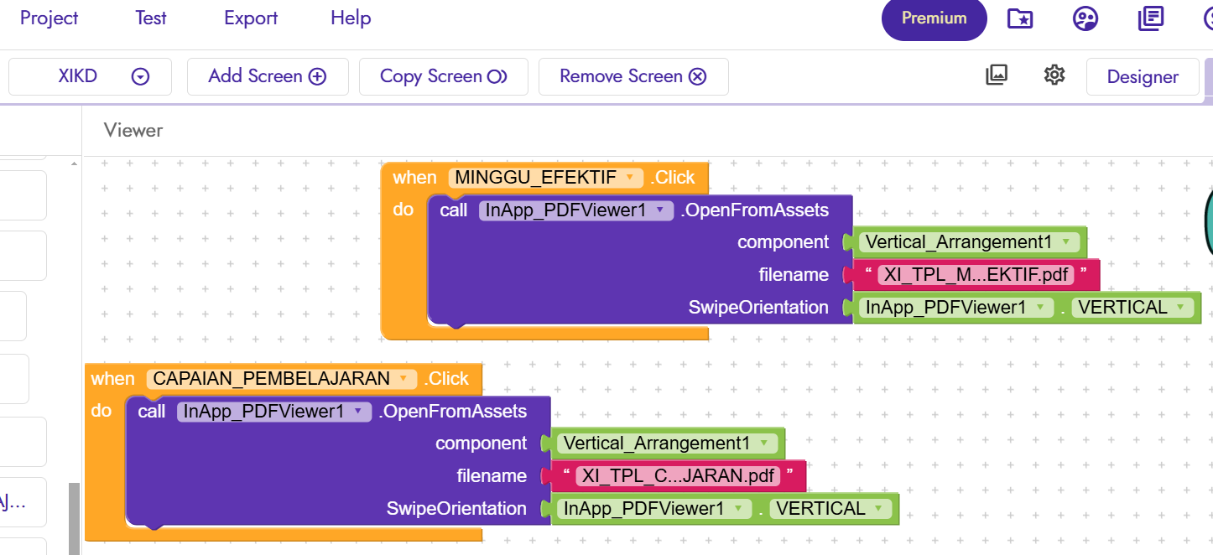Image resolution: width=1213 pixels, height=555 pixels.
Task: Open the Test menu
Action: [x=151, y=18]
